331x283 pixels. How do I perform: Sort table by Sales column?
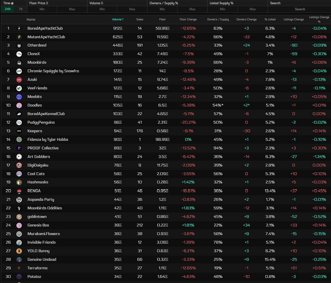tap(140, 19)
